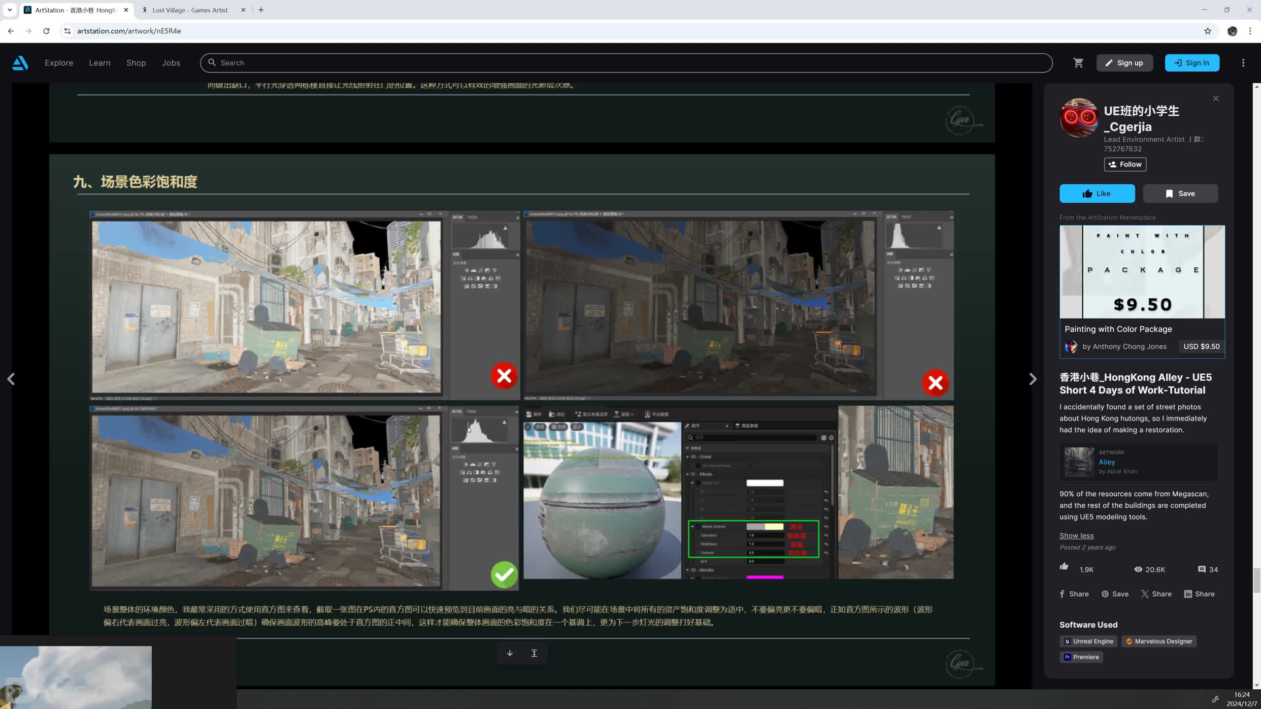Open the Shop menu
Viewport: 1261px width, 709px height.
pyautogui.click(x=136, y=63)
